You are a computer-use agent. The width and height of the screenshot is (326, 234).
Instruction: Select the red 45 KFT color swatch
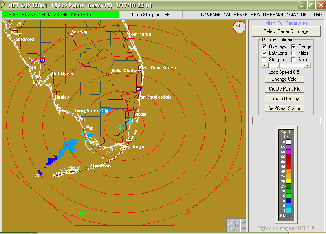(x=289, y=166)
